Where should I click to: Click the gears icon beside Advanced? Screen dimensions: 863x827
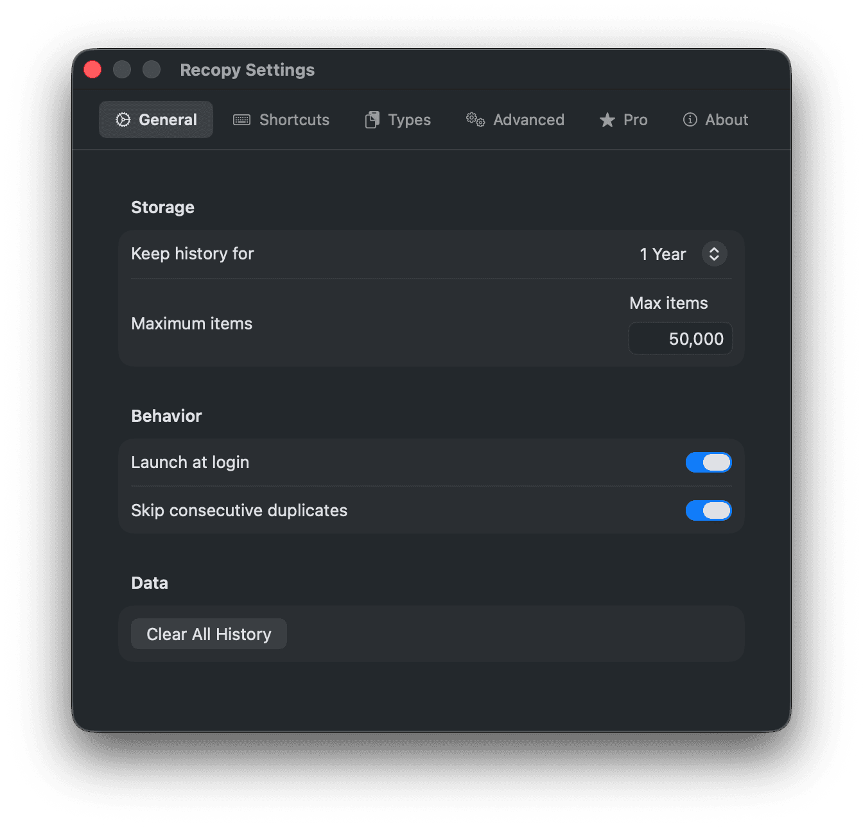[x=475, y=119]
